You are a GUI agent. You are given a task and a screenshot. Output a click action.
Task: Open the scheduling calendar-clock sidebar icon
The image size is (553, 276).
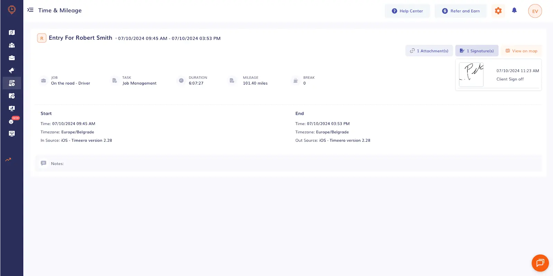[12, 96]
